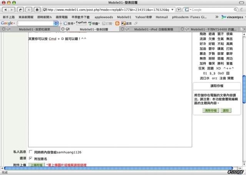Insert the 流口水 emoticon
This screenshot has width=246, height=175.
[x=204, y=78]
